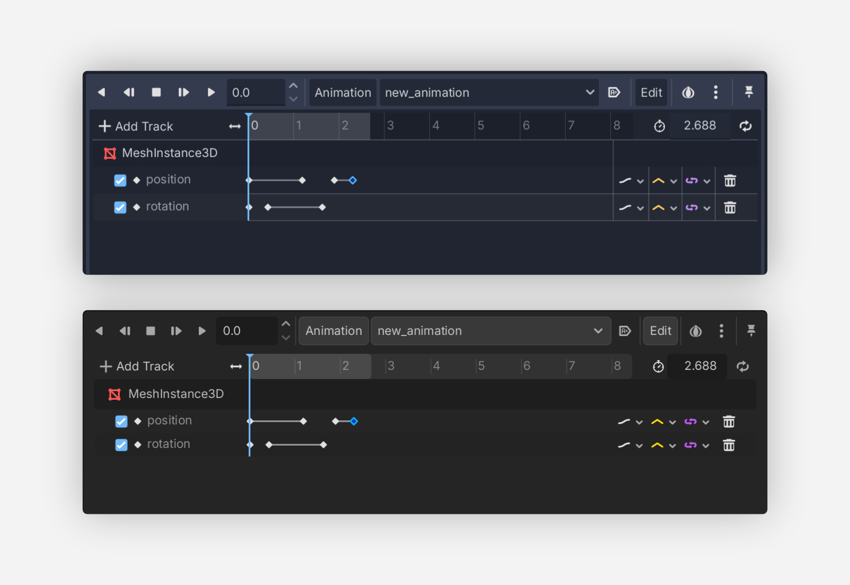Screen dimensions: 850x585
Task: Select the blue position keyframe in the top panel
Action: [x=353, y=180]
